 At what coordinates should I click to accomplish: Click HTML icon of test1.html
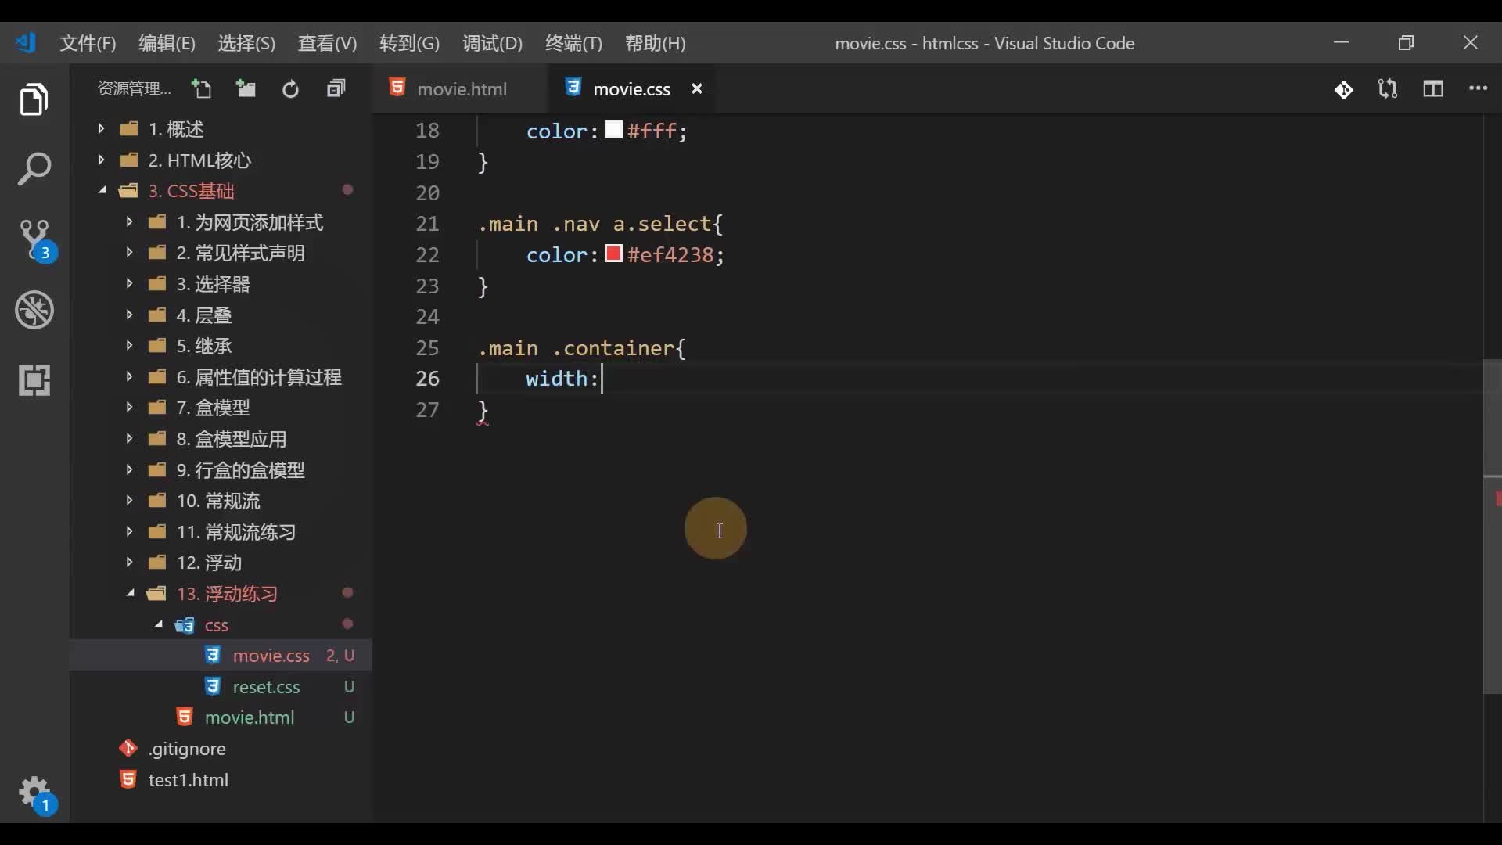[x=128, y=778]
